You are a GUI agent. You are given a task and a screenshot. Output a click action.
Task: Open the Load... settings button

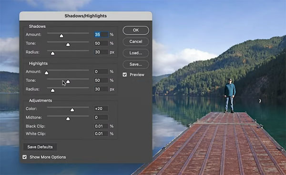click(x=136, y=53)
